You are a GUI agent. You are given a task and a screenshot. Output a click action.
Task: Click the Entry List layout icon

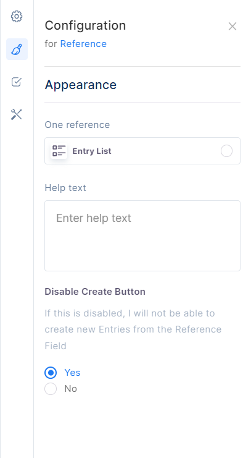(59, 151)
